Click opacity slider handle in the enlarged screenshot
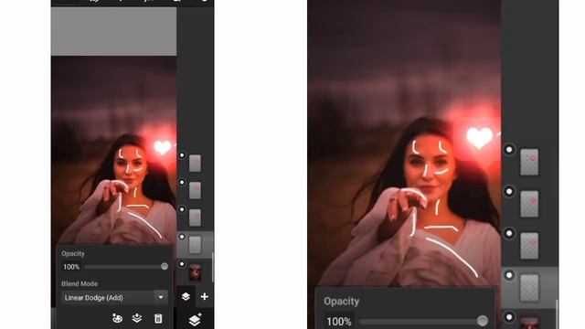Image resolution: width=585 pixels, height=329 pixels. click(483, 321)
